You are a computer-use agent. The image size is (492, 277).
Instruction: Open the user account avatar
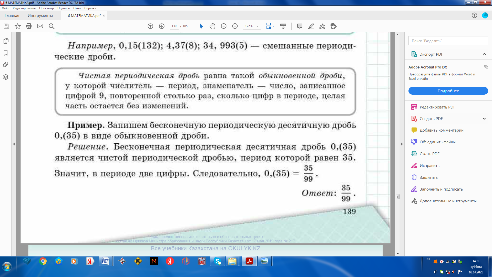pyautogui.click(x=485, y=15)
